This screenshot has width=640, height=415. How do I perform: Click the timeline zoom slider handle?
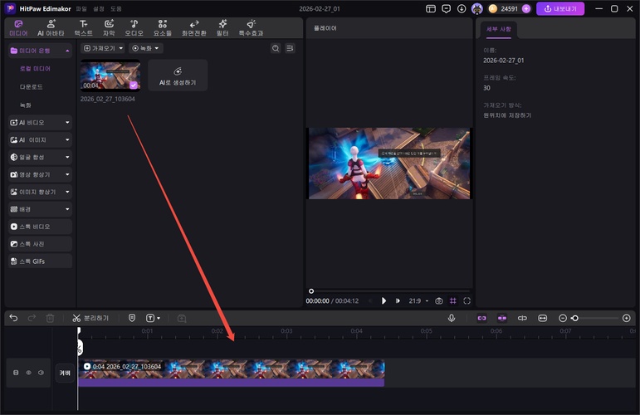[x=574, y=318]
